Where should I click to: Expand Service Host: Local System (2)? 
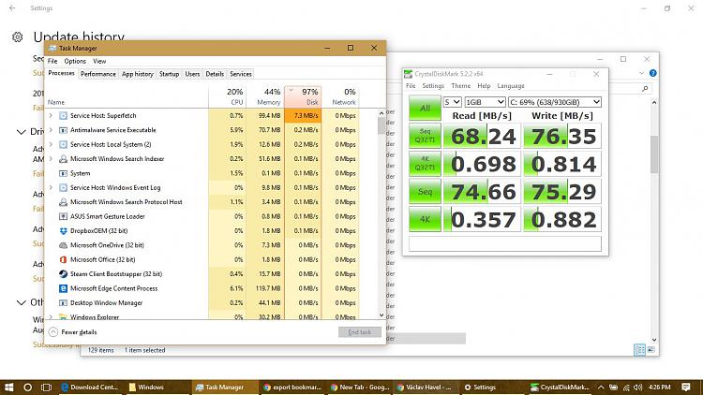[x=51, y=144]
